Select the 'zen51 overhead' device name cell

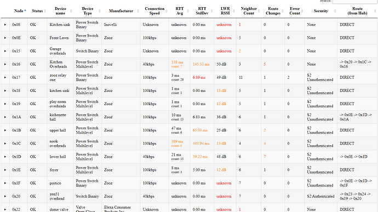pos(57,196)
